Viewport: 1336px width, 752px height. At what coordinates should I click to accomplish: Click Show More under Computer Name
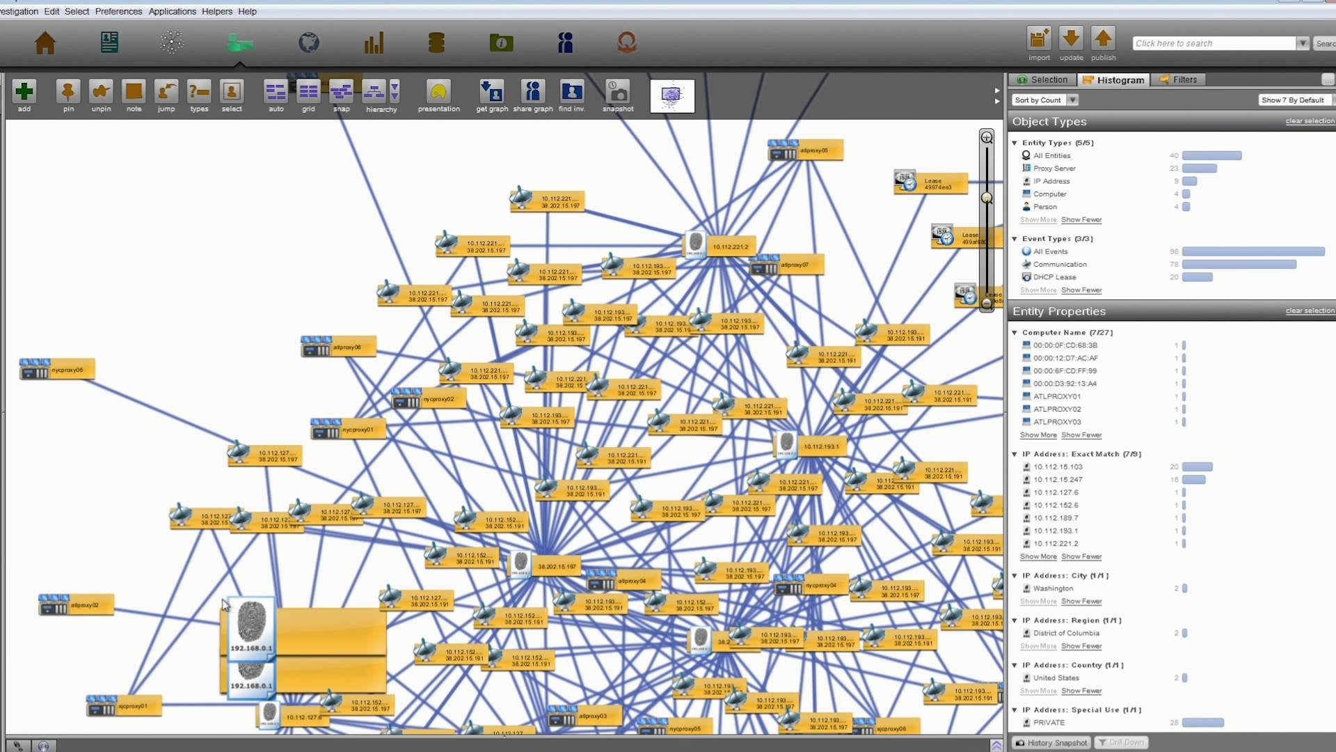[x=1037, y=435]
